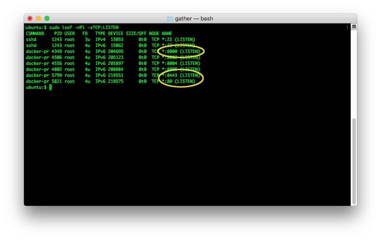Image resolution: width=381 pixels, height=240 pixels.
Task: Click the window title 'gather — bash'
Action: pos(194,19)
